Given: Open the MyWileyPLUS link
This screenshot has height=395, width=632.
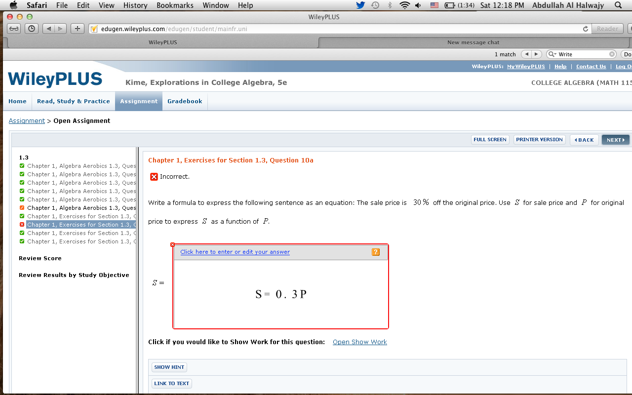Looking at the screenshot, I should [526, 67].
